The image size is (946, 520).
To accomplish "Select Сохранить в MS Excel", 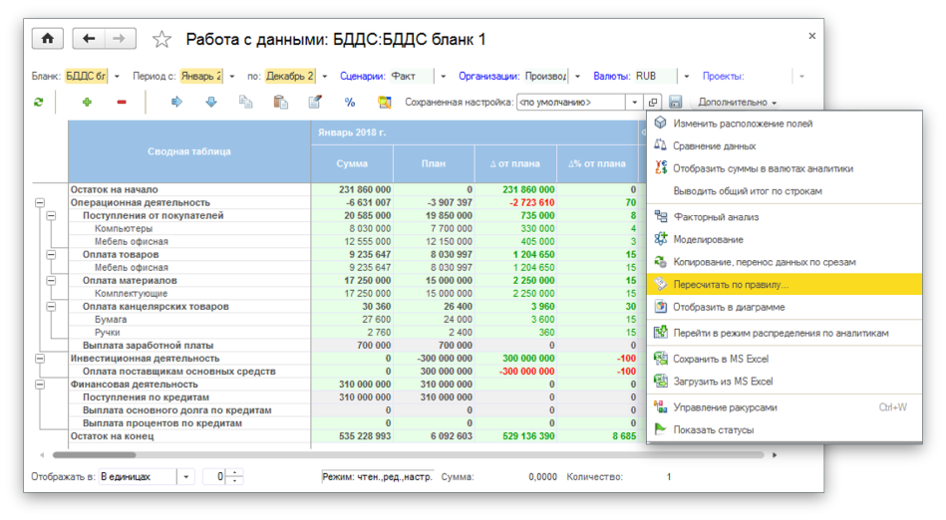I will (x=785, y=359).
